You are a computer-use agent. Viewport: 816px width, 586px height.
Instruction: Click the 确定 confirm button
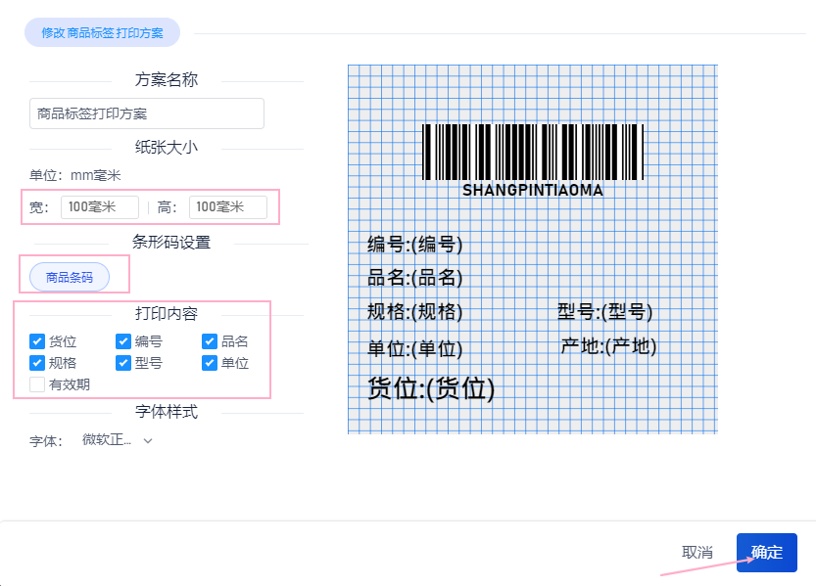pyautogui.click(x=767, y=552)
